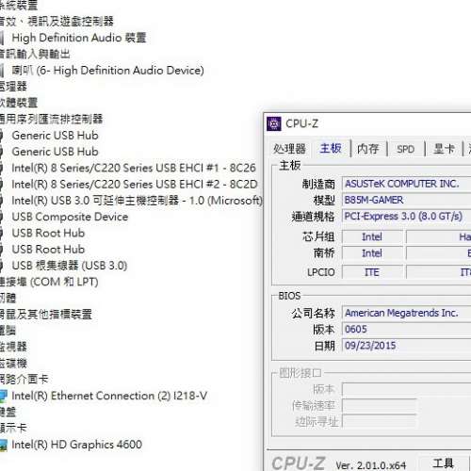
Task: Expand 韌體 category
Action: 8,299
